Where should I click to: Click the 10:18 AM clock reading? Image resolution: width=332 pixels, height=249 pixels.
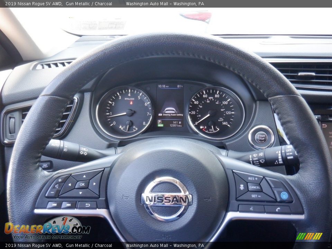pyautogui.click(x=163, y=86)
